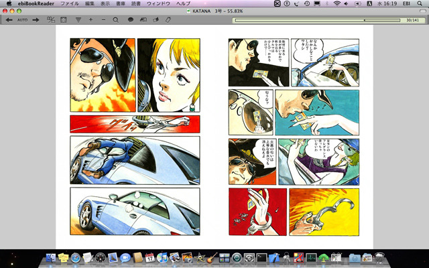Screen dimensions: 429x268
Task: Click the page layout switch icon
Action: pyautogui.click(x=51, y=19)
